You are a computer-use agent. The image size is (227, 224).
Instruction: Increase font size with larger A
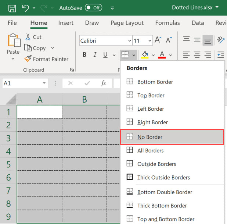(158, 40)
